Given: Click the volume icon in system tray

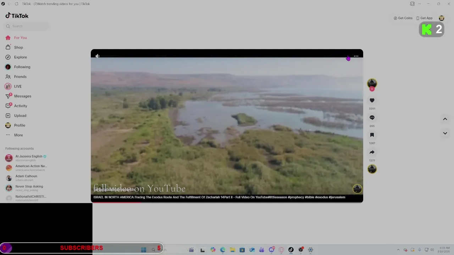Looking at the screenshot, I should pyautogui.click(x=432, y=250).
